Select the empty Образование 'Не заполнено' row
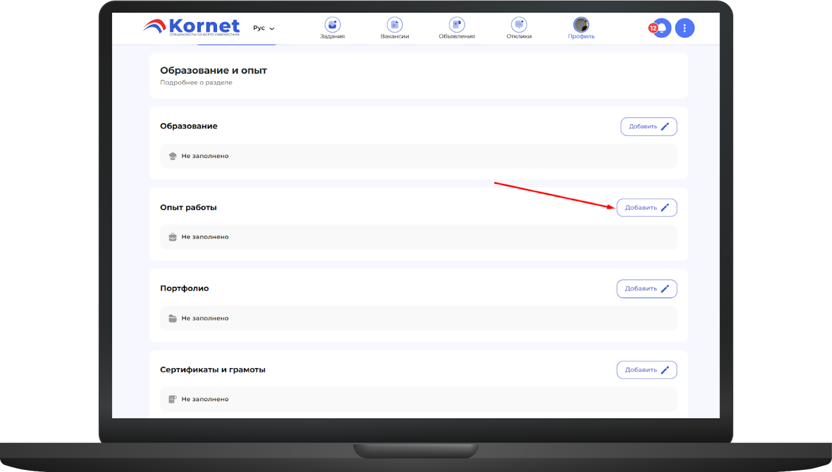This screenshot has height=472, width=832. tap(418, 156)
